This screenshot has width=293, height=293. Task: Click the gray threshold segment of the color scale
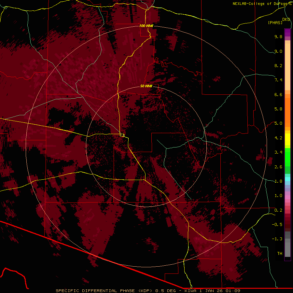click(x=287, y=244)
